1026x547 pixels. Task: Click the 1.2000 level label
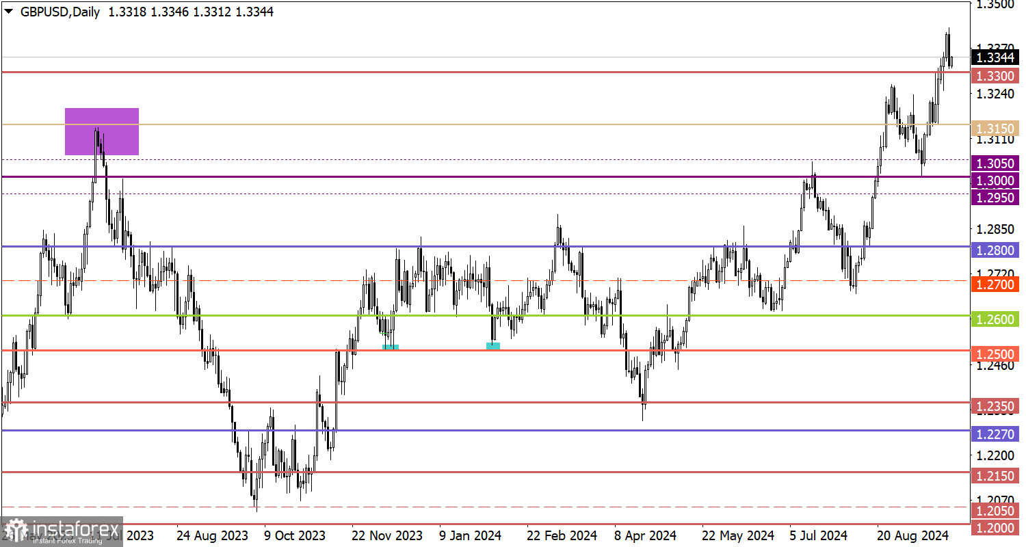(x=995, y=527)
